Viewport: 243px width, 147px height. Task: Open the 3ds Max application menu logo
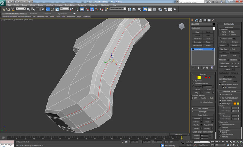(3, 3)
